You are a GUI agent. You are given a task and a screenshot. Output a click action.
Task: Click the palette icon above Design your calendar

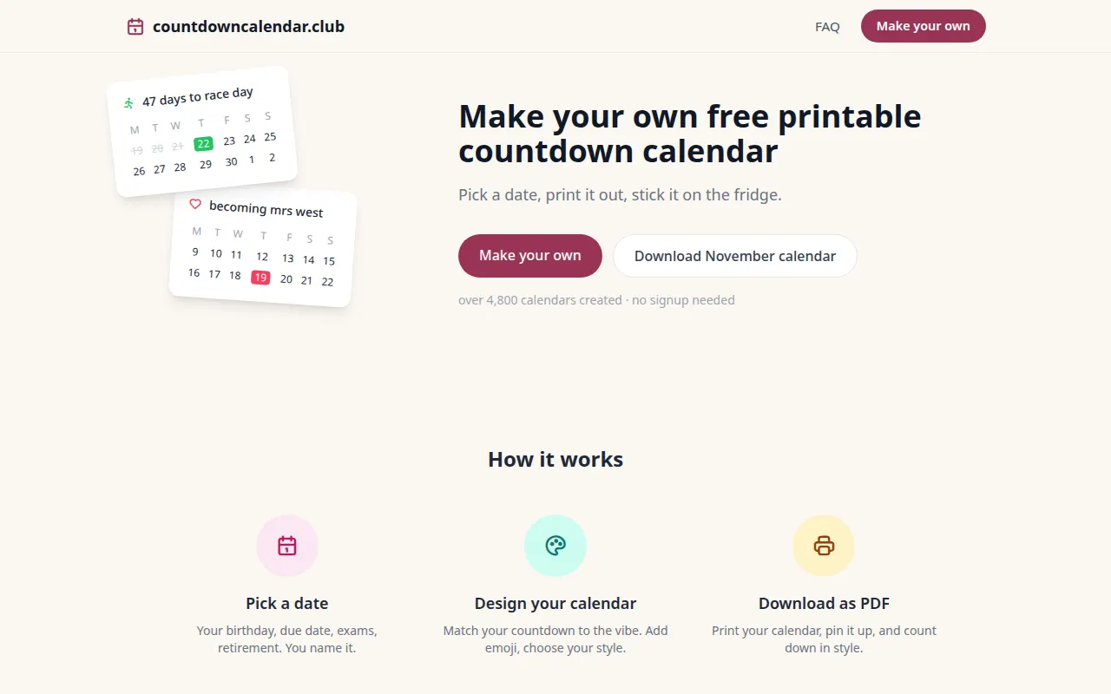pos(555,546)
